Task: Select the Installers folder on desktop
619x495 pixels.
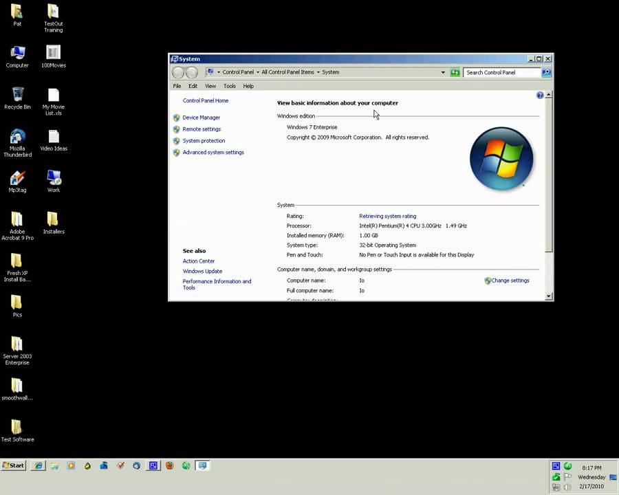Action: [x=54, y=223]
